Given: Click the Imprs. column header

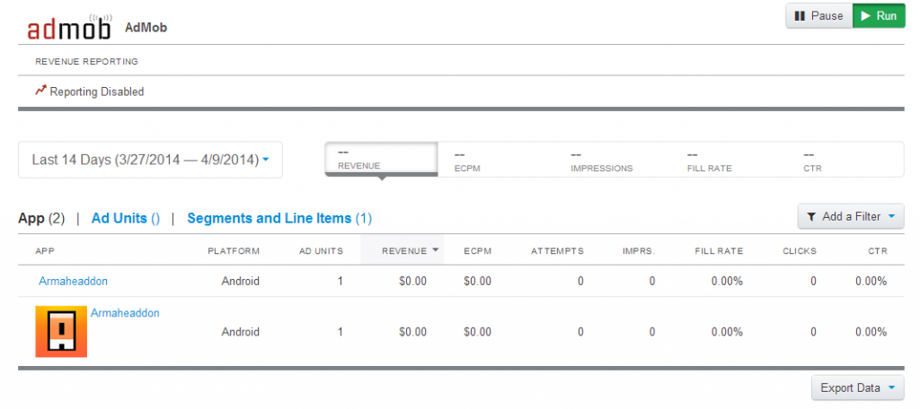Looking at the screenshot, I should coord(639,251).
